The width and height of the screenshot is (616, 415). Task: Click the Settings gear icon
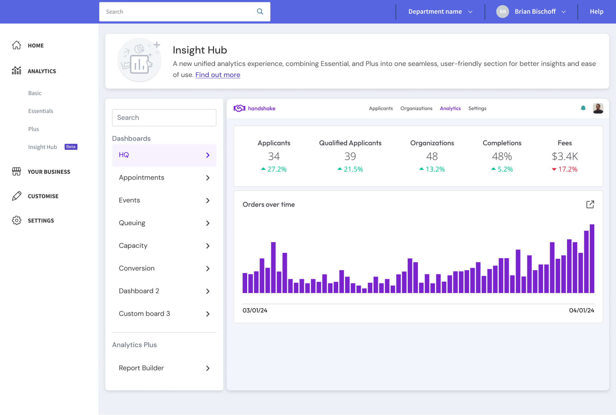[17, 220]
